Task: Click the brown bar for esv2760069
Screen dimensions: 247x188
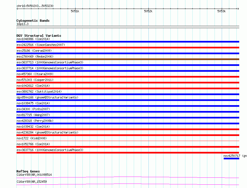Action: tap(128, 59)
